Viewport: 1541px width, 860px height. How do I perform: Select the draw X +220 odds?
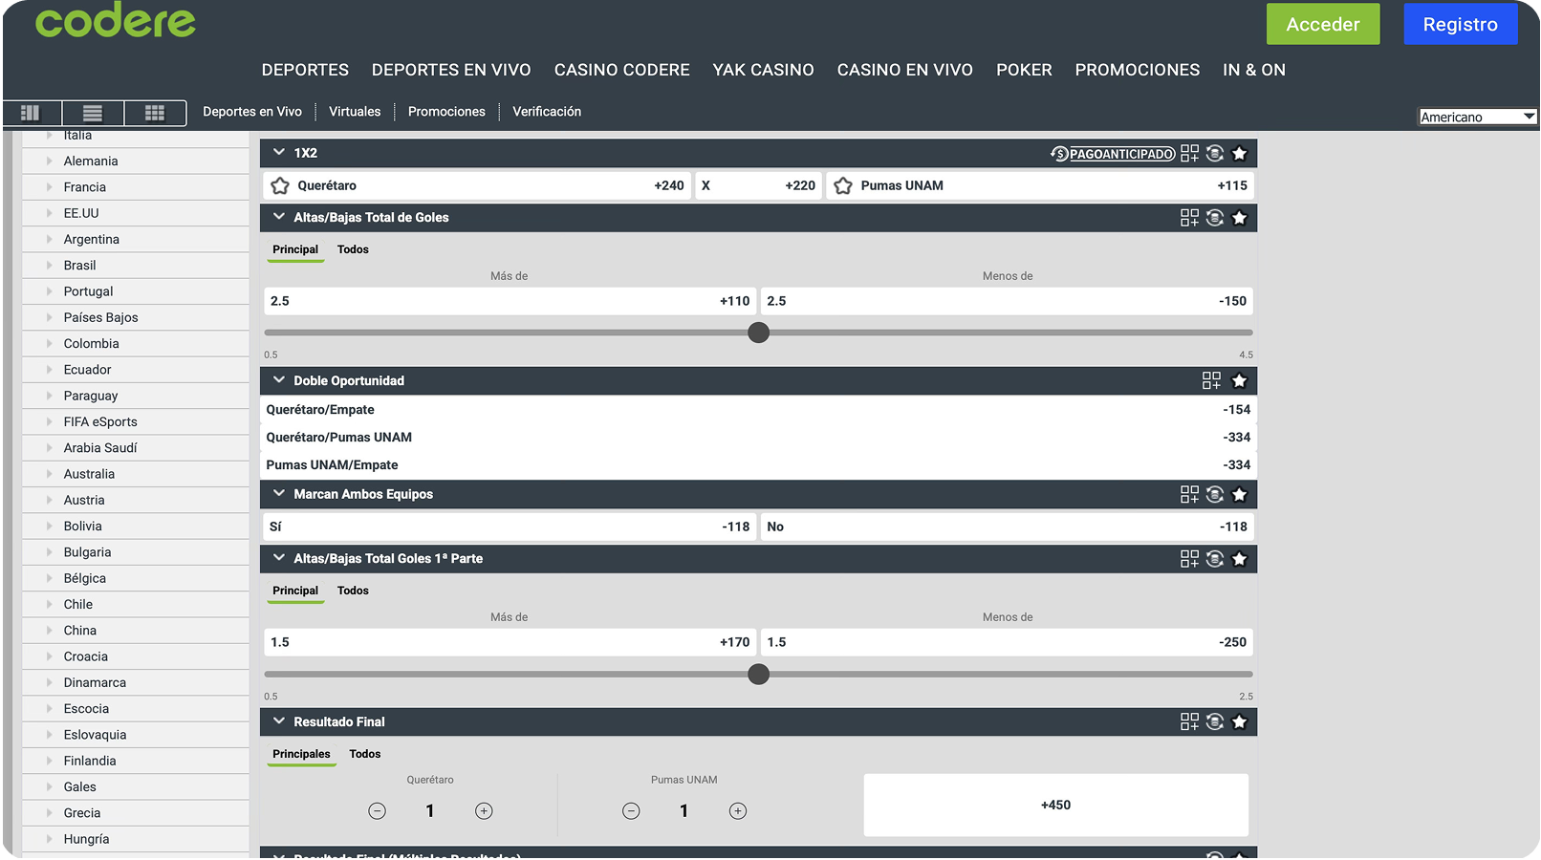pyautogui.click(x=758, y=185)
